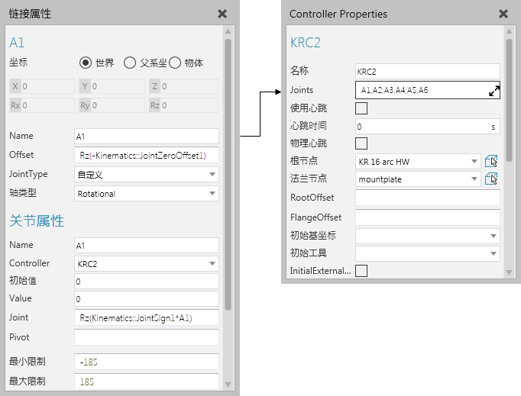Select the 物体 coordinate radio button

pos(174,63)
